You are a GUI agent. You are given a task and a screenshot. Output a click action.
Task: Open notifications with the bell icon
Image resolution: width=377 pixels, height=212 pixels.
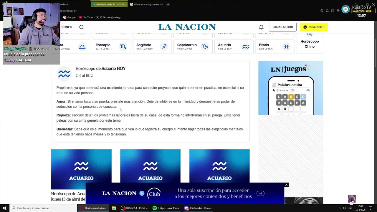pyautogui.click(x=261, y=27)
